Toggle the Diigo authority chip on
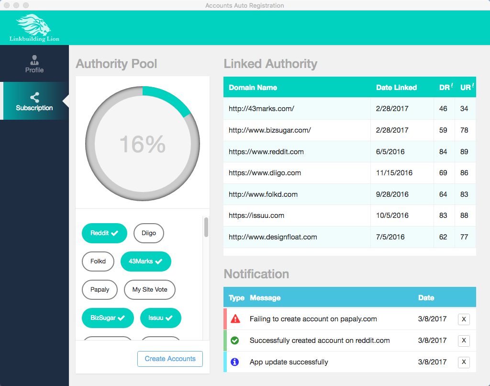Viewport: 490px width, 386px height. tap(148, 233)
